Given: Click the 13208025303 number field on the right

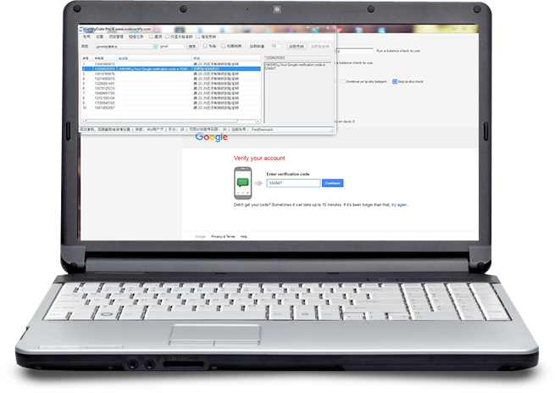Looking at the screenshot, I should click(x=297, y=58).
